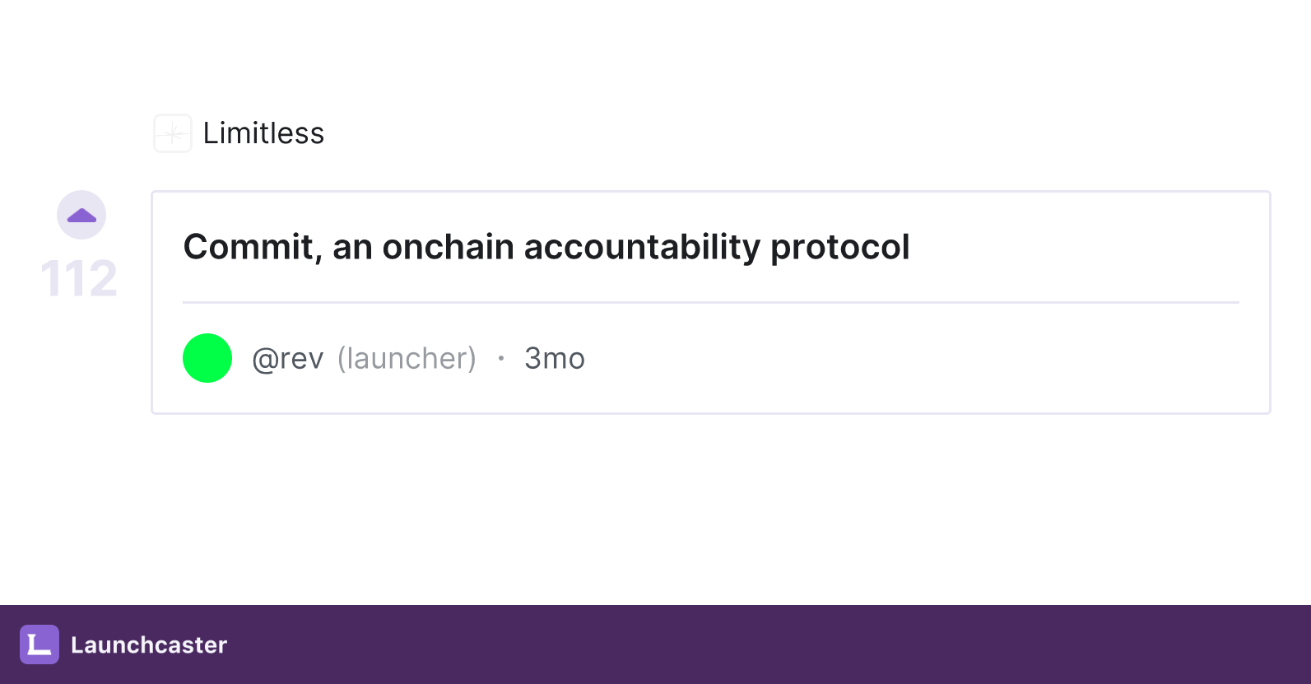Upvote the Commit launch post
Viewport: 1311px width, 684px height.
[81, 215]
